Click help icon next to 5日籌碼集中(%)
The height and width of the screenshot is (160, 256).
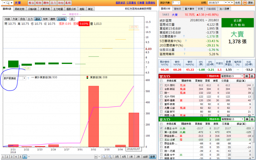coord(186,41)
